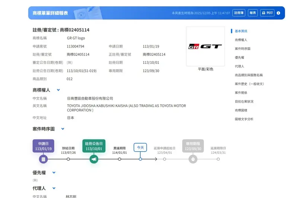Go to 商標圖樣 in the side navigation
The height and width of the screenshot is (198, 298).
click(x=241, y=110)
